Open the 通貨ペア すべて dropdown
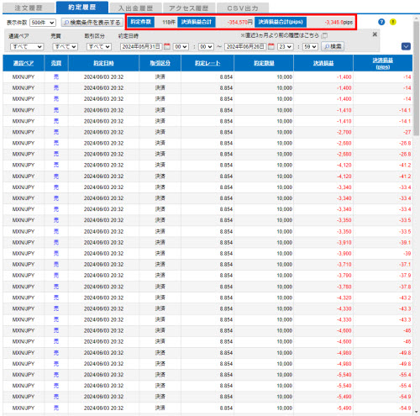Screen dimensions: 420x416 point(27,46)
